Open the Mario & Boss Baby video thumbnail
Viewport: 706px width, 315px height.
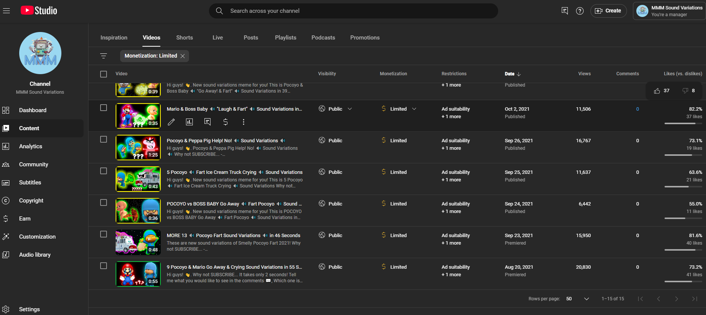tap(138, 116)
